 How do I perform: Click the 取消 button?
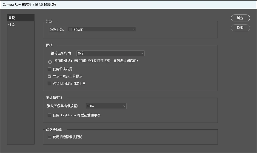pos(240,28)
